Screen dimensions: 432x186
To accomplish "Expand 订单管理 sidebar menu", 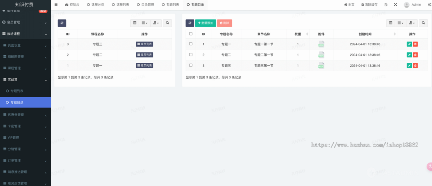I will [25, 161].
